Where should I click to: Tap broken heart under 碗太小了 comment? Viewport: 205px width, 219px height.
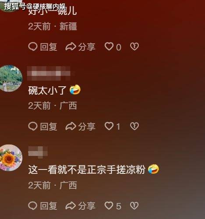(134, 126)
